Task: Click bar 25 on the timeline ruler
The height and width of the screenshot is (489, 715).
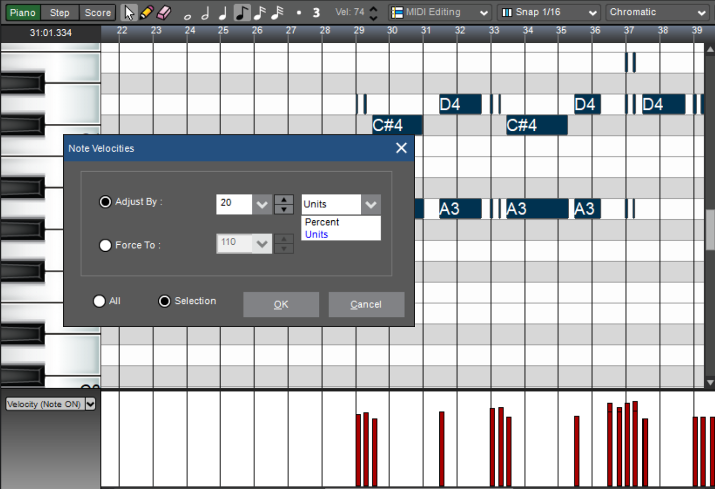Action: click(x=223, y=30)
